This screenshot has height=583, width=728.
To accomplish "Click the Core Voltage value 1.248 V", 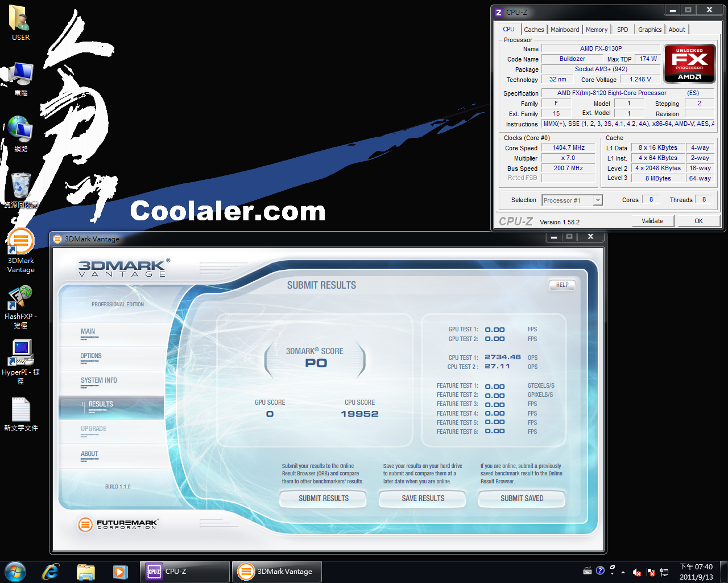I will coord(640,79).
